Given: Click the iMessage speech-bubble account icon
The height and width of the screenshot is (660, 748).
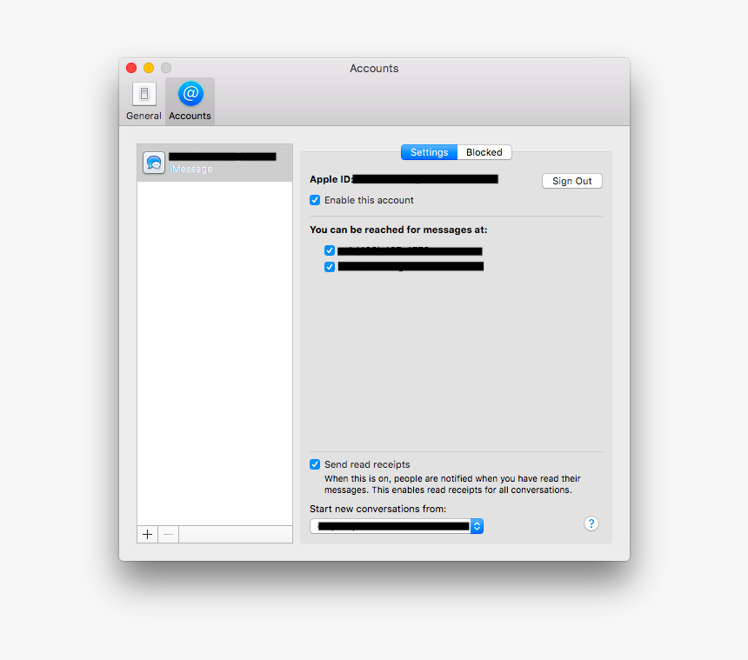Looking at the screenshot, I should point(154,163).
